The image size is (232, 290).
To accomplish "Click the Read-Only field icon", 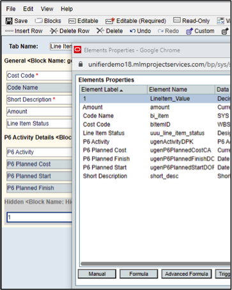I will tap(177, 20).
